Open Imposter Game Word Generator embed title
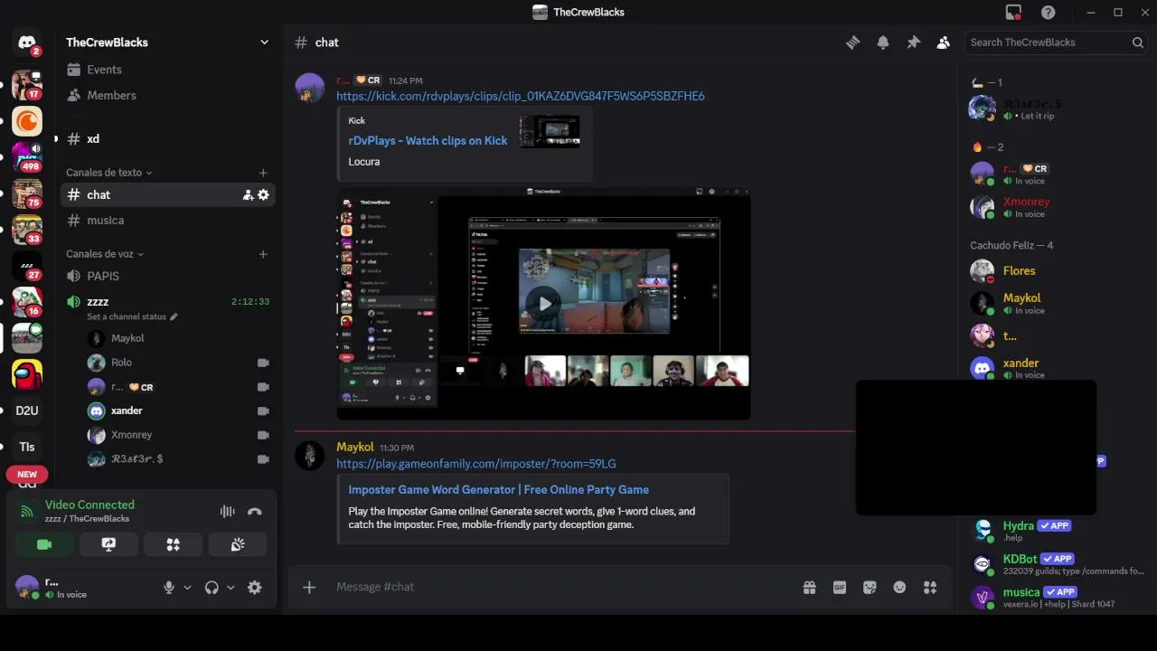 pyautogui.click(x=499, y=490)
